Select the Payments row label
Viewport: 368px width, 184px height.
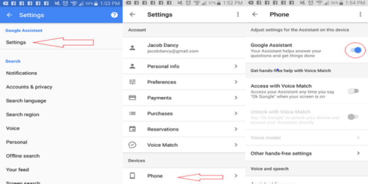click(159, 98)
